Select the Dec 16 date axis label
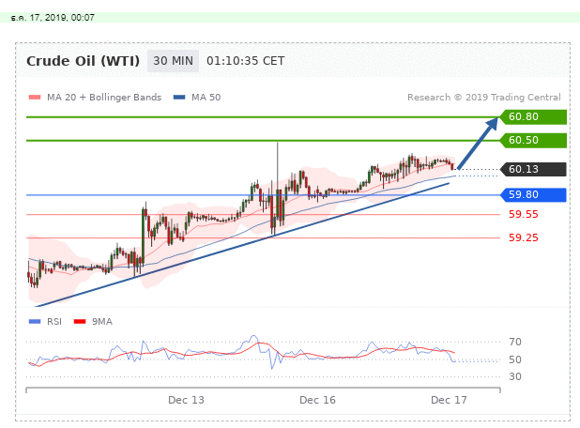The height and width of the screenshot is (428, 580). click(317, 400)
